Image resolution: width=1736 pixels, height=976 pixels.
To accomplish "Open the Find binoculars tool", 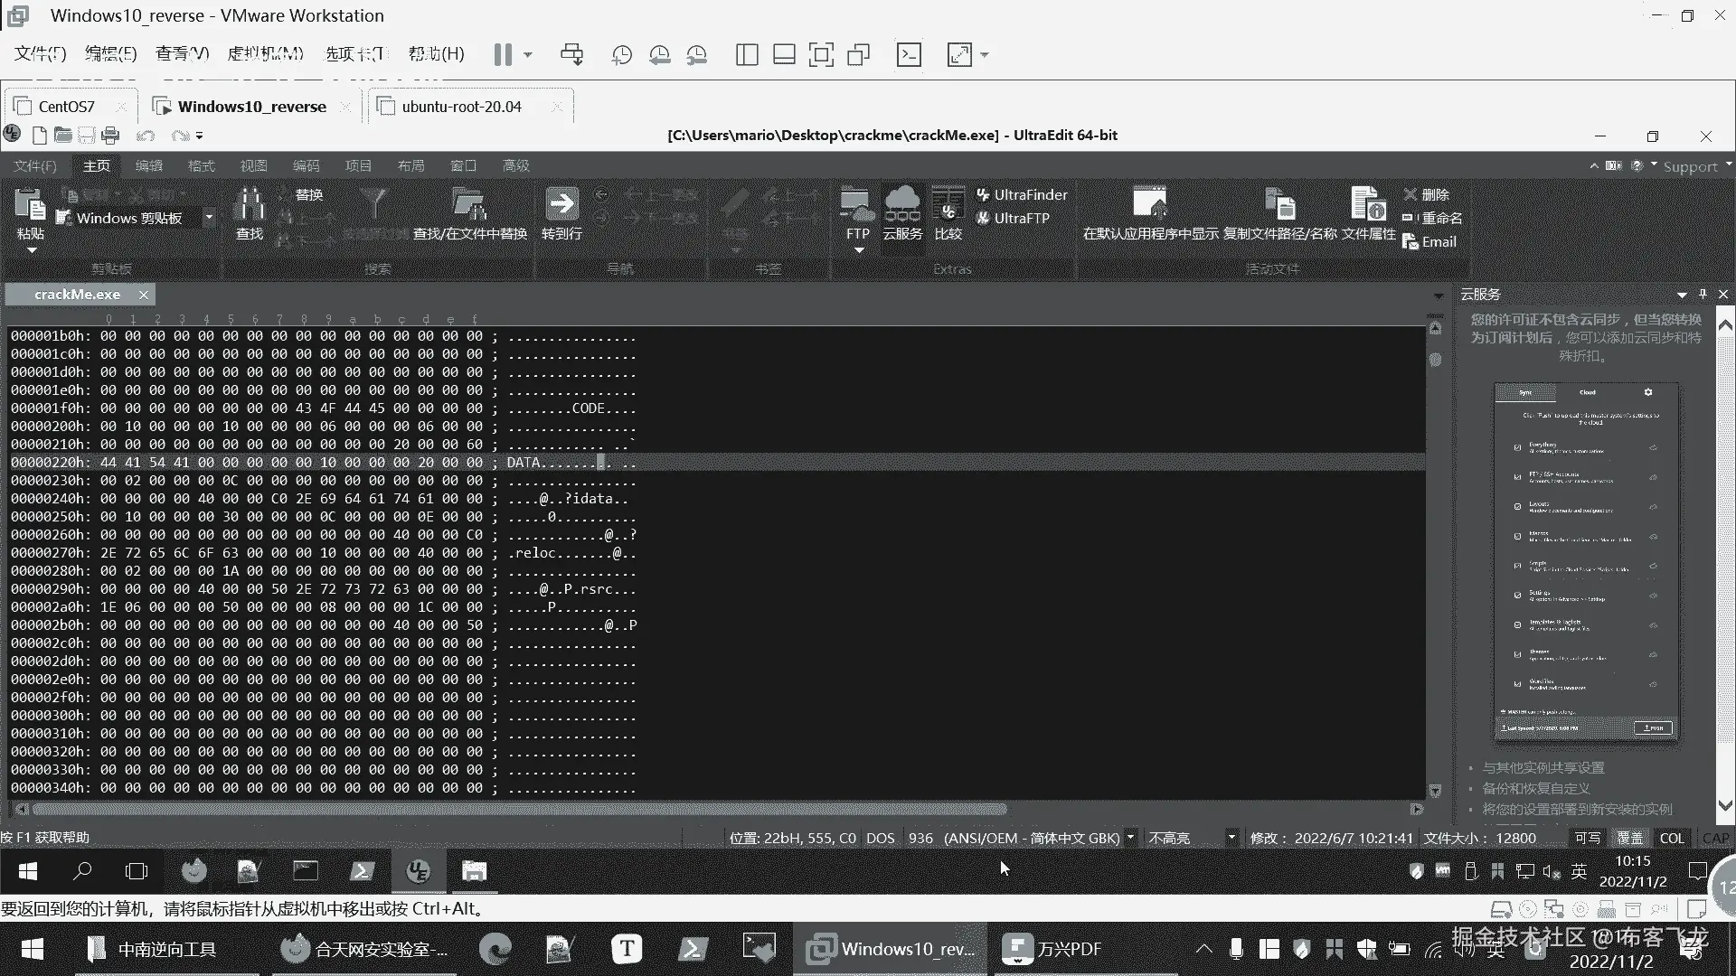I will click(249, 206).
